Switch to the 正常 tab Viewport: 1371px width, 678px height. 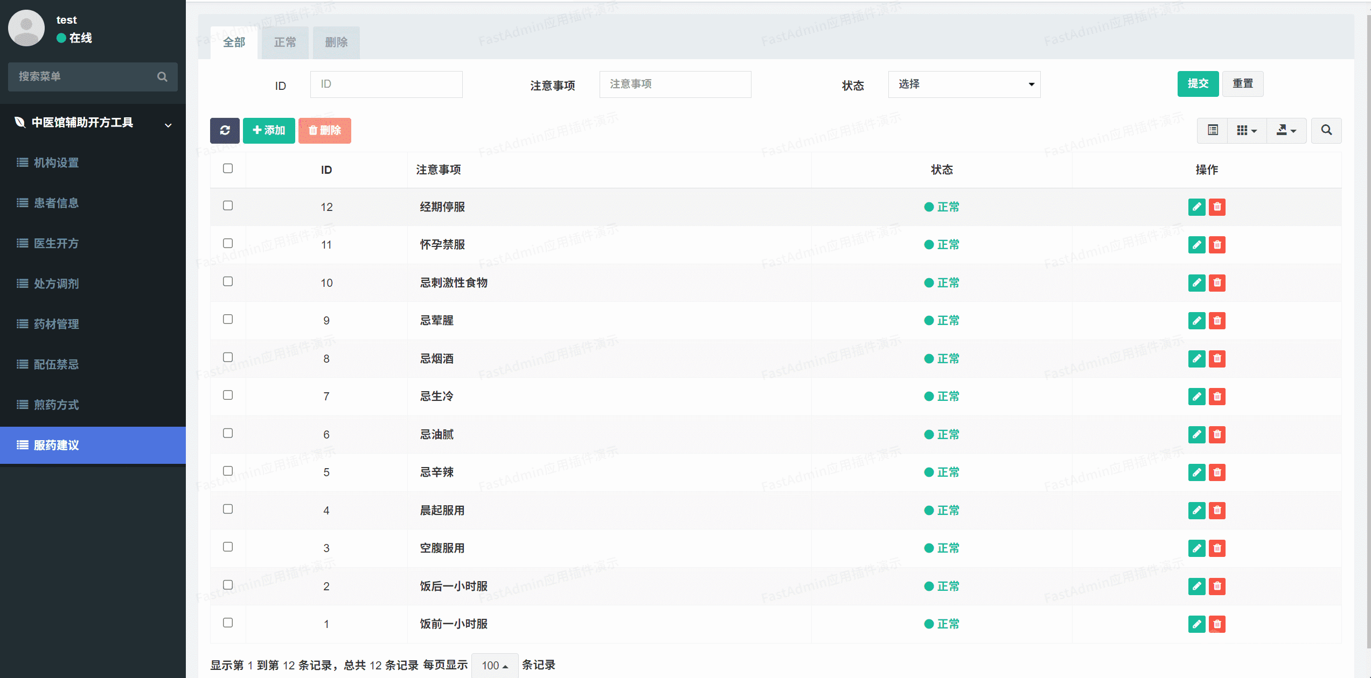tap(284, 42)
